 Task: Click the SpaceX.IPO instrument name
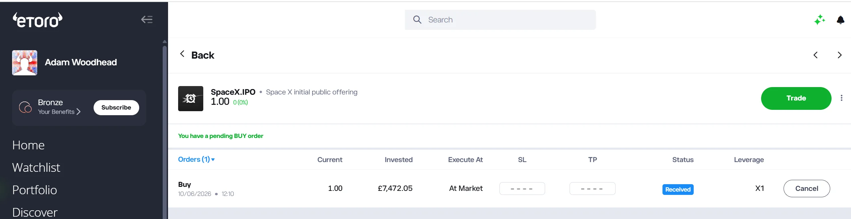click(x=233, y=92)
